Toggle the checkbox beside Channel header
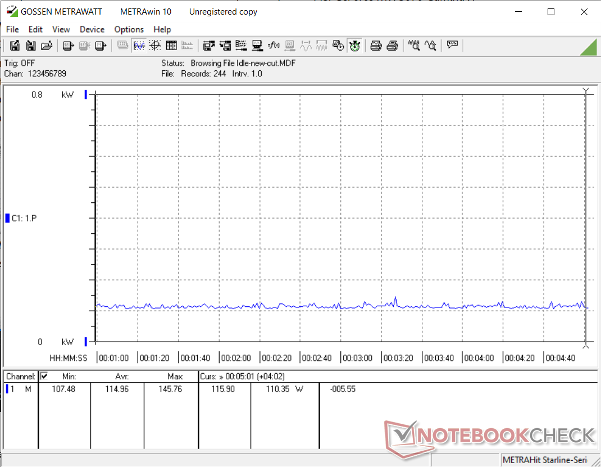Screen dimensions: 601x467 (44, 376)
